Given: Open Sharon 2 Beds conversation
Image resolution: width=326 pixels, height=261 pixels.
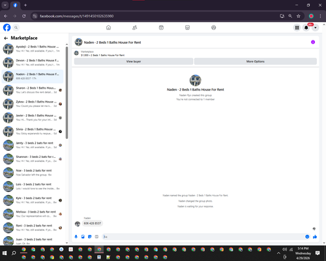Looking at the screenshot, I should coord(33,90).
